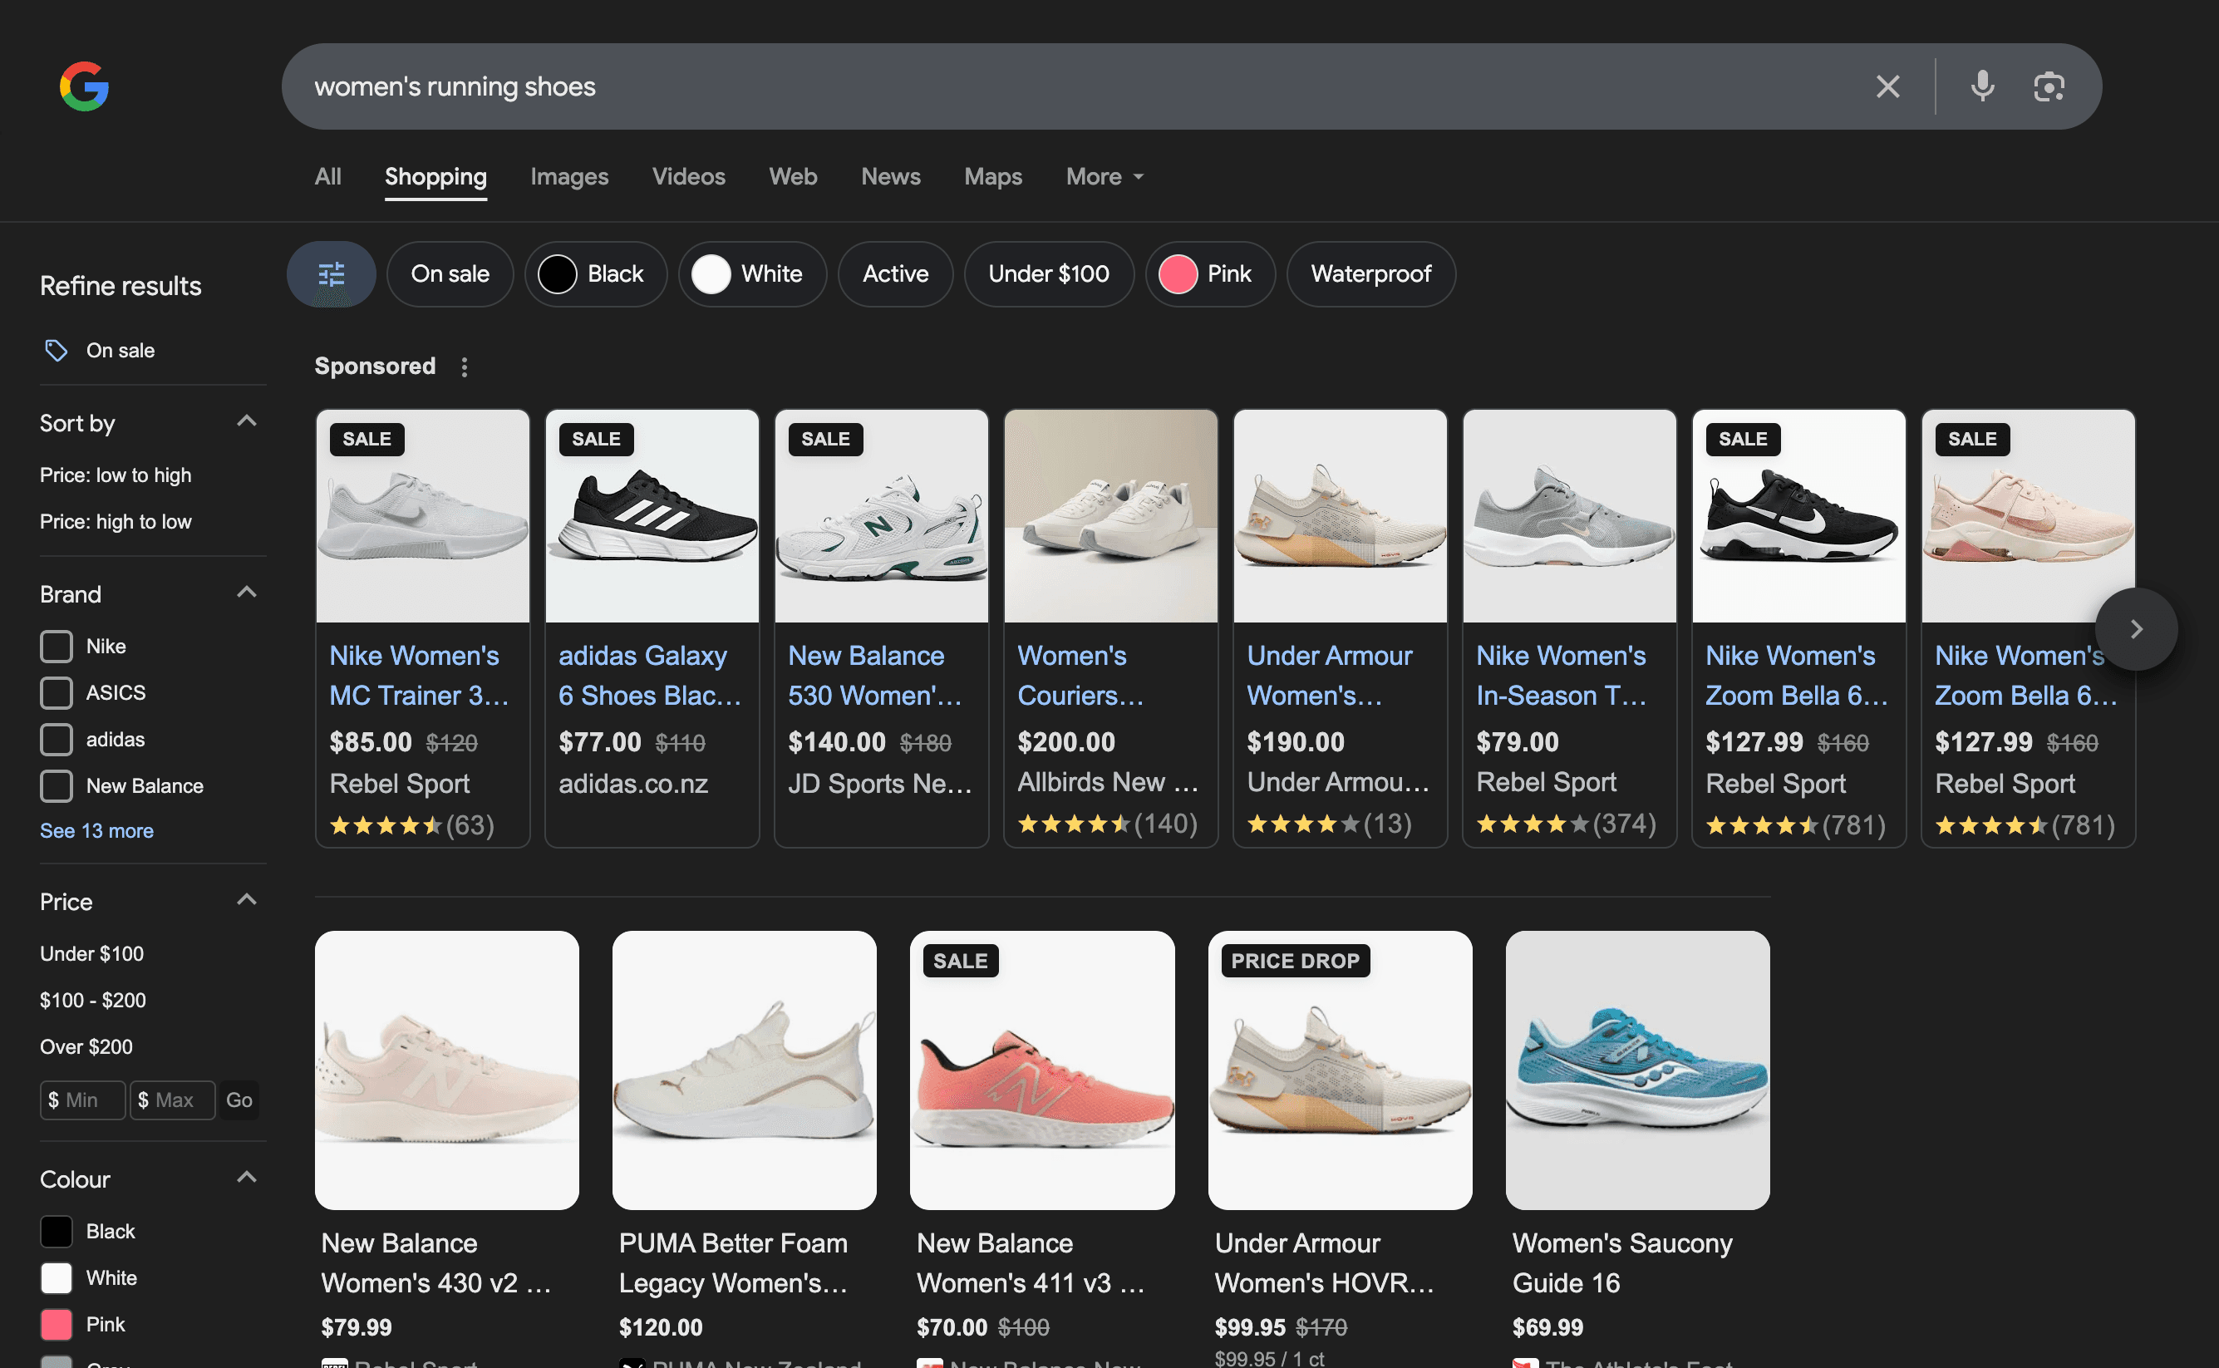Collapse the Sort by section
The width and height of the screenshot is (2219, 1368).
(x=246, y=421)
